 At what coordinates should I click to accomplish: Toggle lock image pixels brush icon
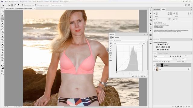click(162, 62)
